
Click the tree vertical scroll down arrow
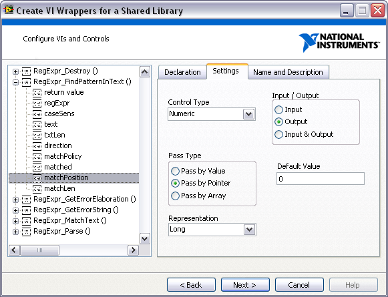click(145, 239)
